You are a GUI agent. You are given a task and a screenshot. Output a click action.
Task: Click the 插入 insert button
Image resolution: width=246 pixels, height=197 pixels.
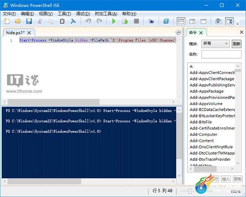(x=226, y=179)
